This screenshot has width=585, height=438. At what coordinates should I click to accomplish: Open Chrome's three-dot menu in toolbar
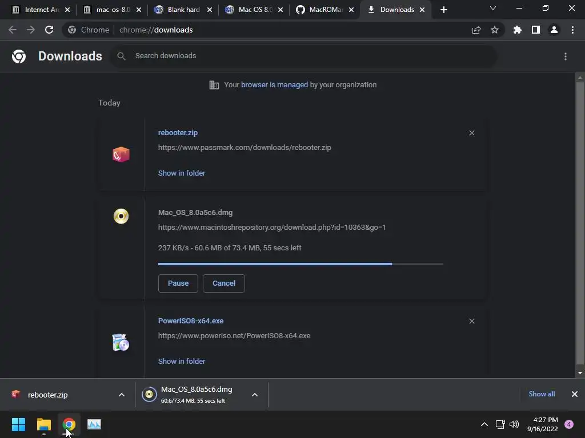pyautogui.click(x=572, y=30)
